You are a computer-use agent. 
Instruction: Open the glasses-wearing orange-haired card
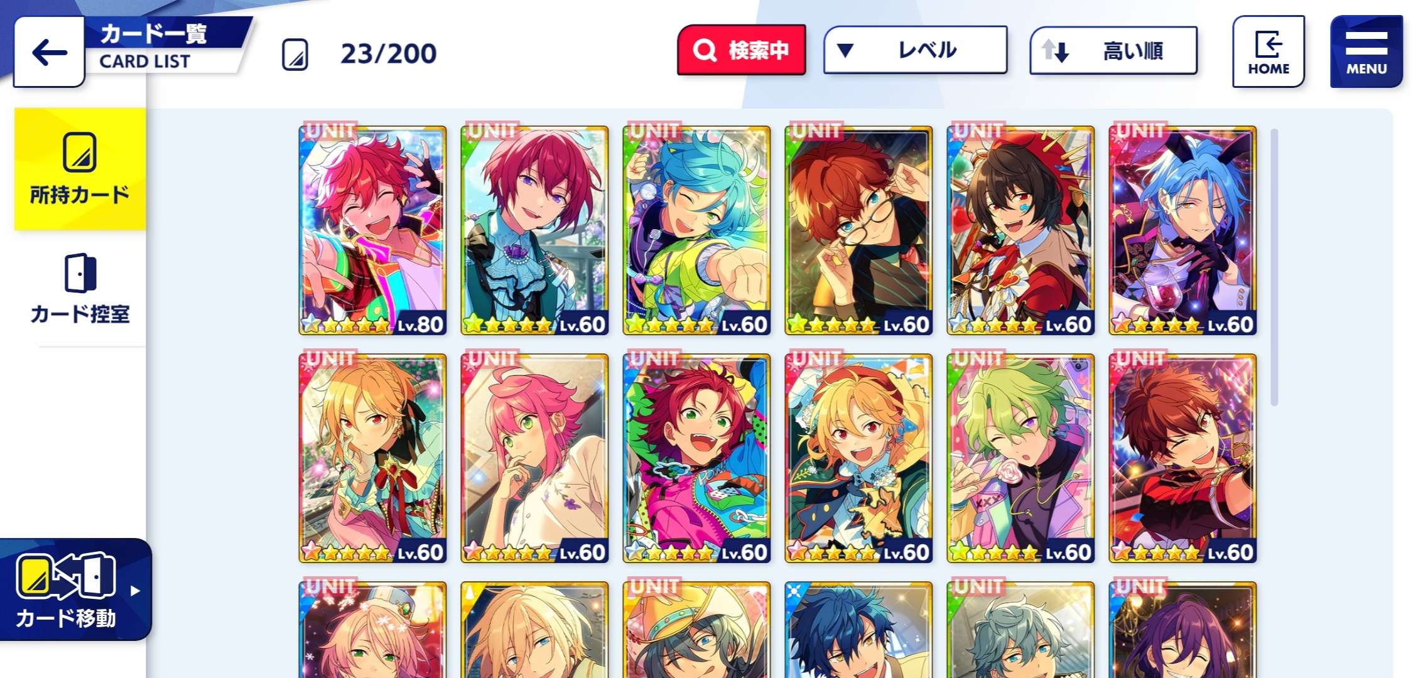click(x=858, y=230)
